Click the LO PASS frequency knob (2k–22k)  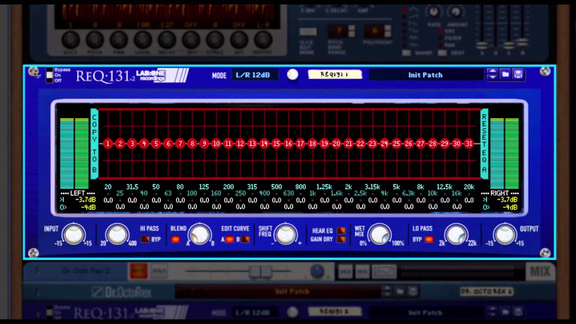point(456,234)
